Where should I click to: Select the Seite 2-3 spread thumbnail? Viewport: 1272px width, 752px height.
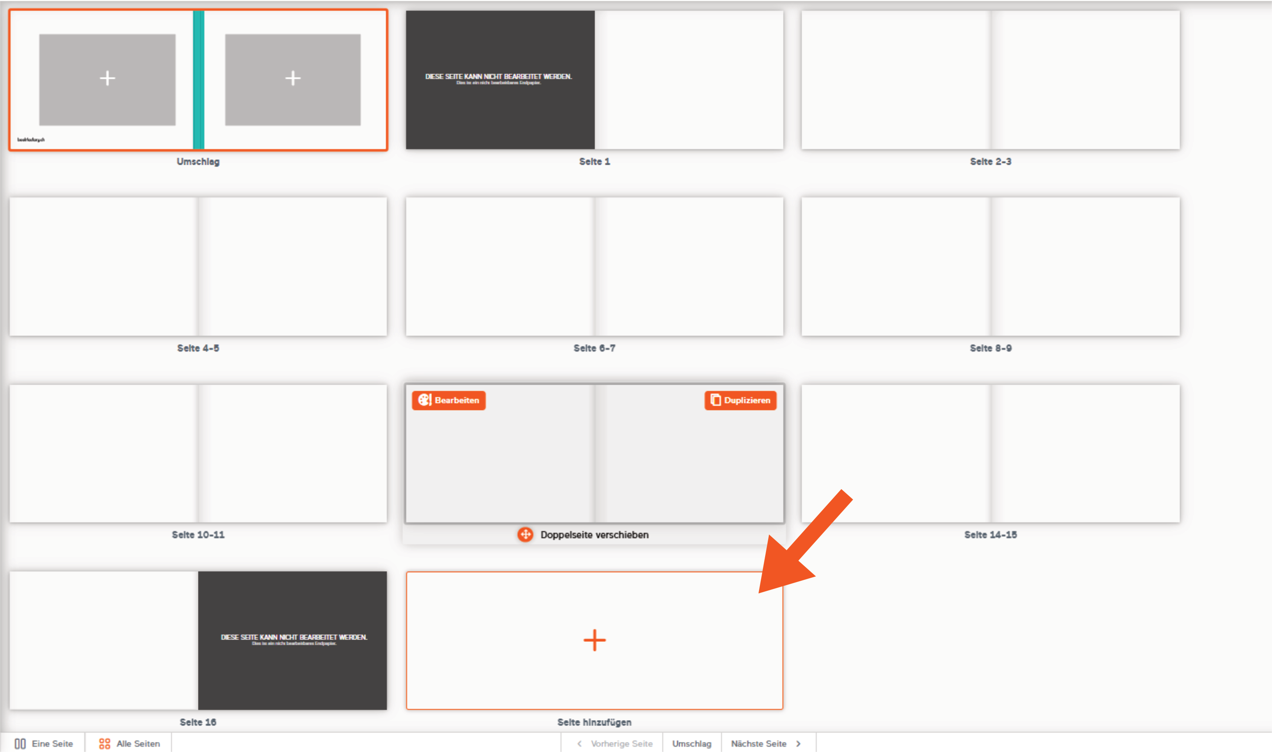point(990,80)
